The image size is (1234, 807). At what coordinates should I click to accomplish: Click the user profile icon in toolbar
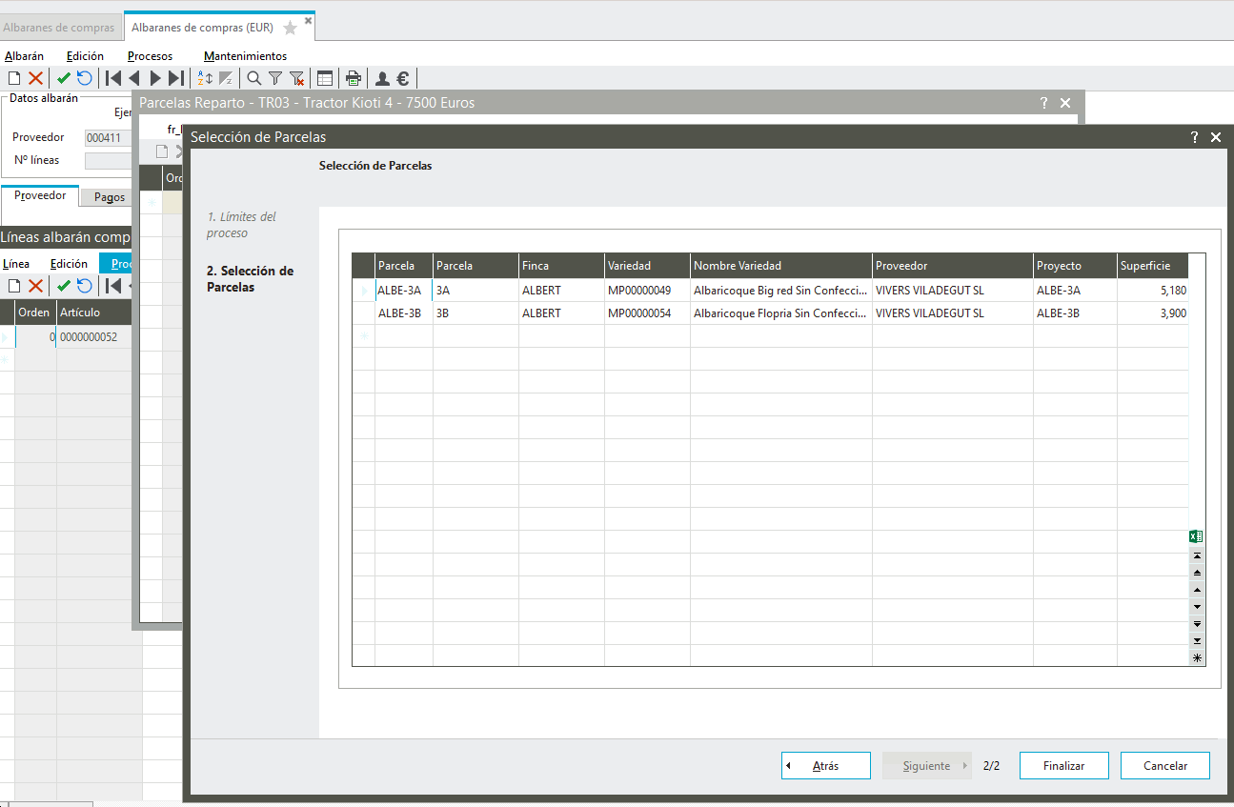(382, 79)
